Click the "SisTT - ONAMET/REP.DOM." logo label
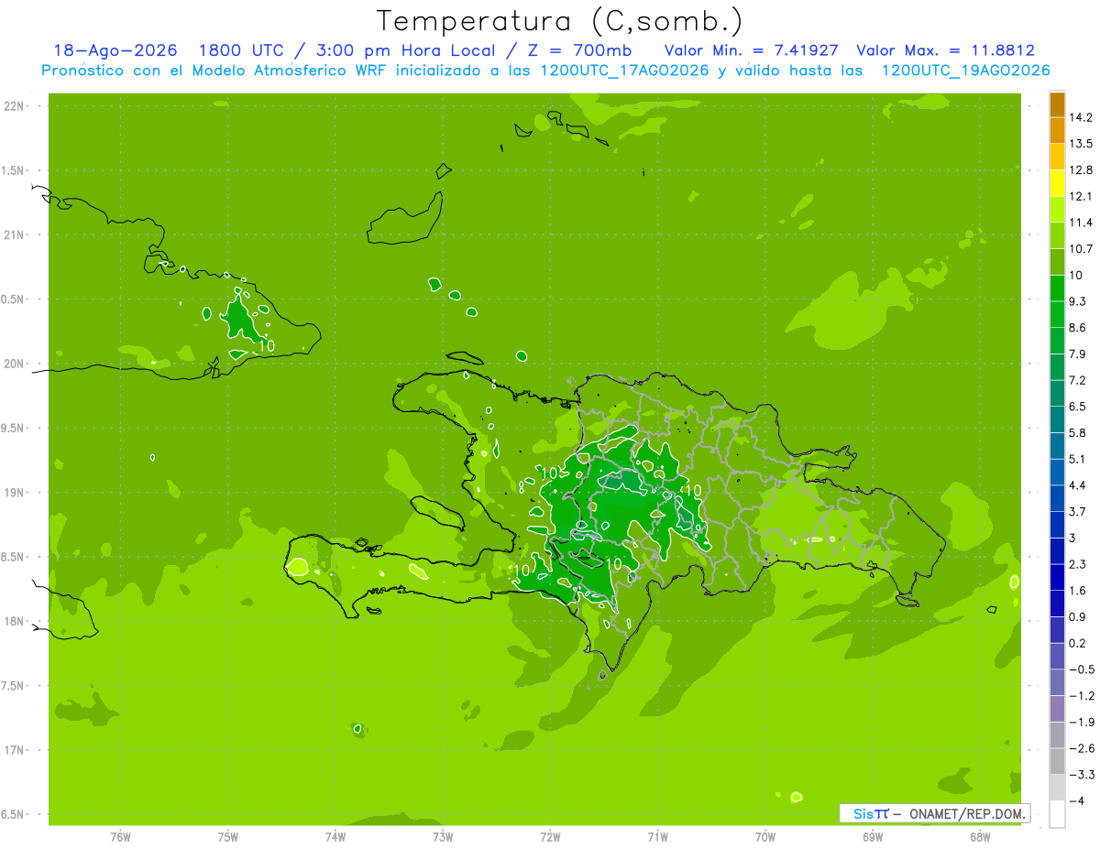The image size is (1100, 849). [934, 813]
